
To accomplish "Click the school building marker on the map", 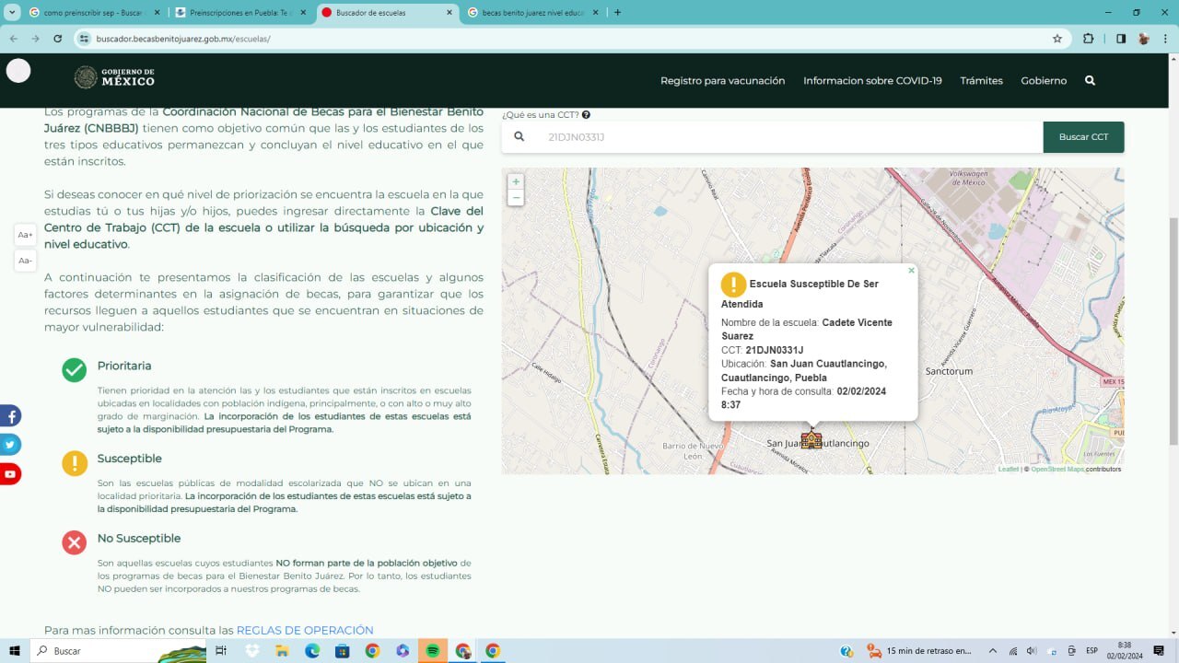I will pyautogui.click(x=811, y=439).
